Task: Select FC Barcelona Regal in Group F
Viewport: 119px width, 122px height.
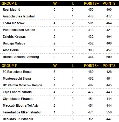Action: pyautogui.click(x=17, y=72)
